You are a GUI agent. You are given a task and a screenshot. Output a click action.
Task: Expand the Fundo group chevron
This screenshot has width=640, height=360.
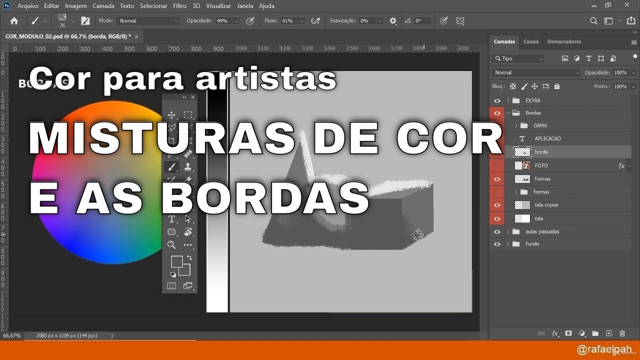508,244
